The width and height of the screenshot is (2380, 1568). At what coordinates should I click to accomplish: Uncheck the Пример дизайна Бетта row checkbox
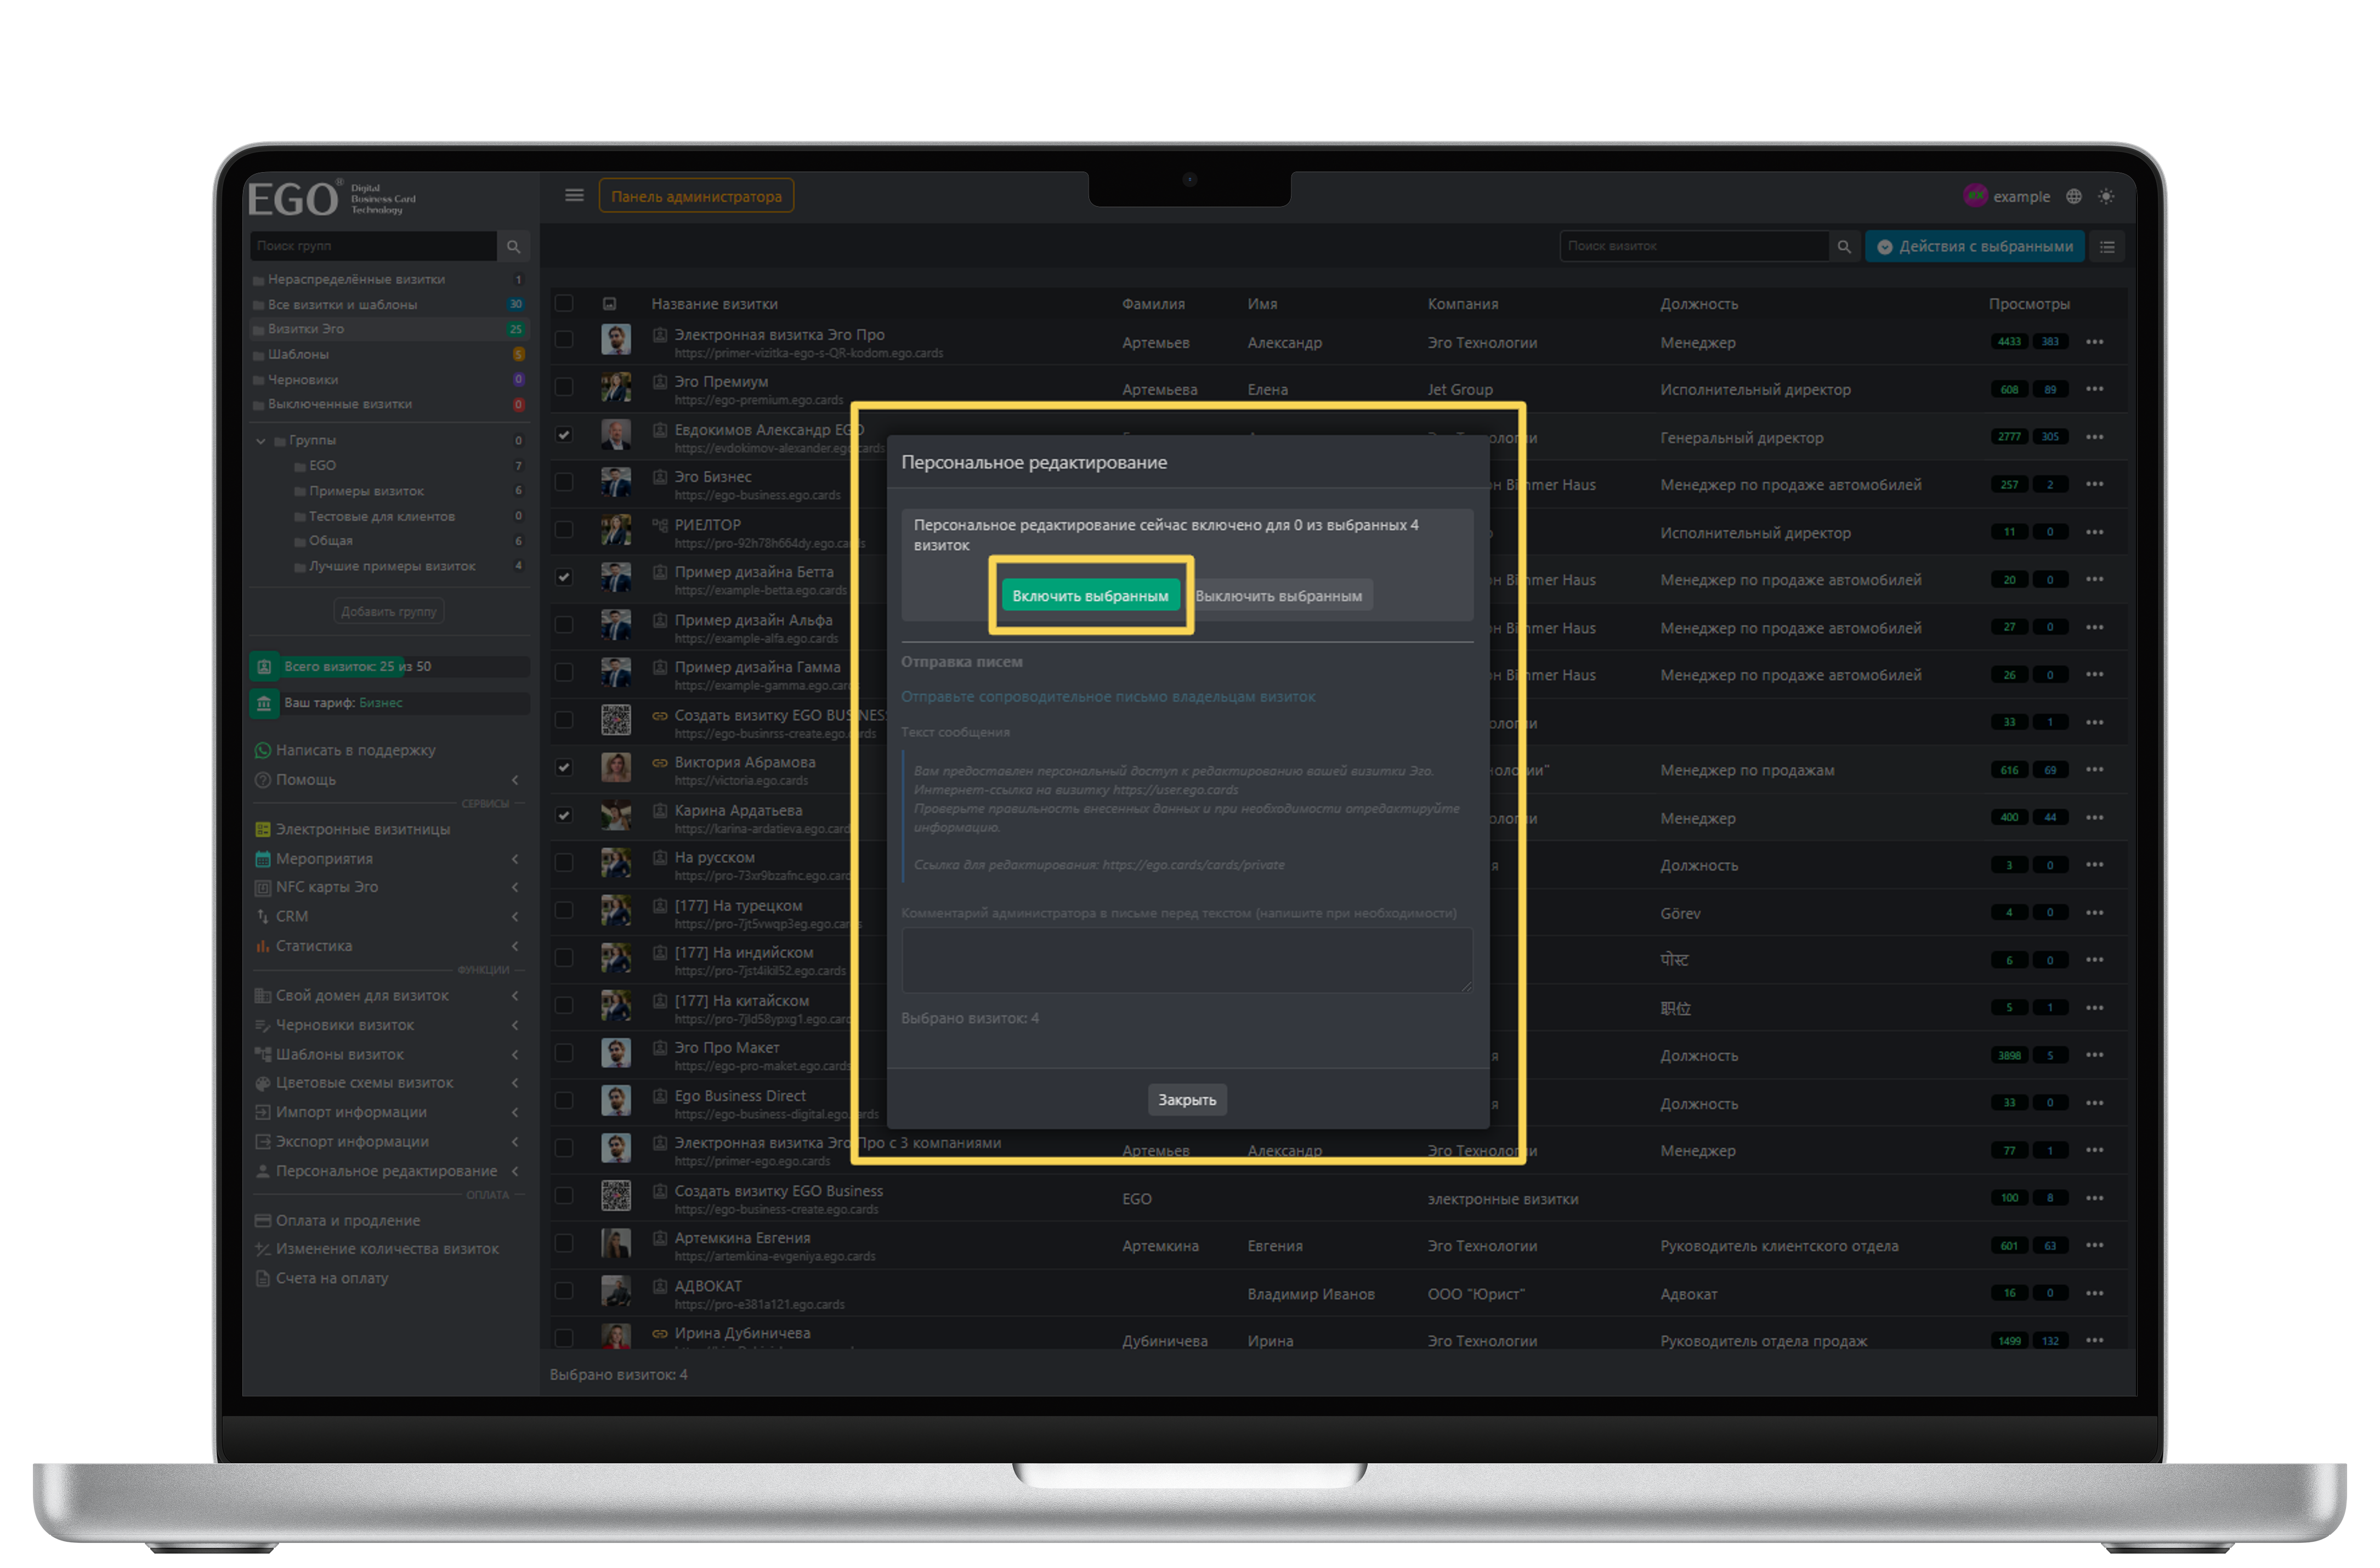click(x=564, y=577)
